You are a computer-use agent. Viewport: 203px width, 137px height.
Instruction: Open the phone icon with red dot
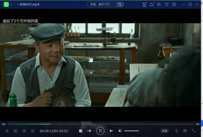pos(144,4)
